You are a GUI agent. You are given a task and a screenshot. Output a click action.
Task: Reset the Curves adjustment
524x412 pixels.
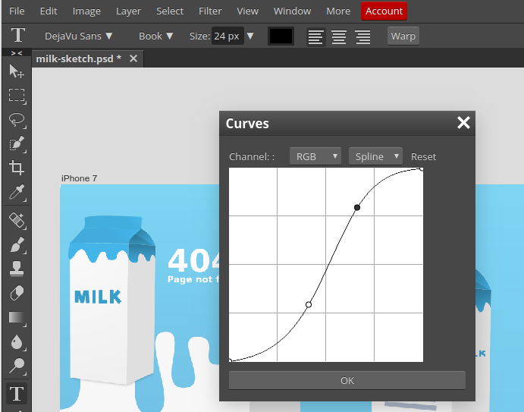click(x=423, y=156)
